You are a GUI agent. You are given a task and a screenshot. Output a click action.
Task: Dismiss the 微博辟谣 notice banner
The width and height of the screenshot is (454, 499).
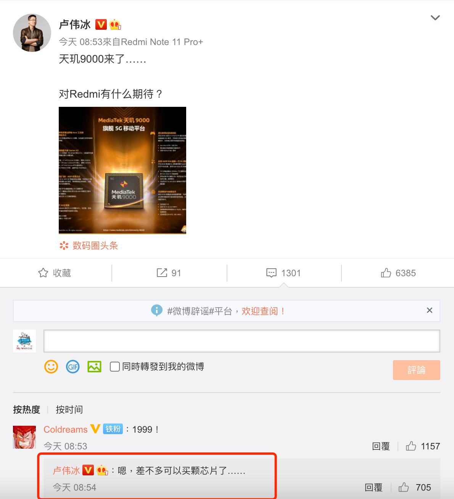coord(430,311)
